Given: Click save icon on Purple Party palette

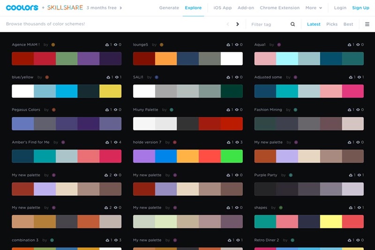Looking at the screenshot, I should pyautogui.click(x=350, y=175).
